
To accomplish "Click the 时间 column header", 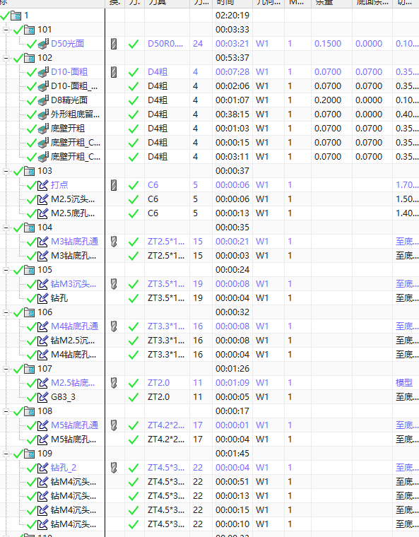I will click(232, 3).
